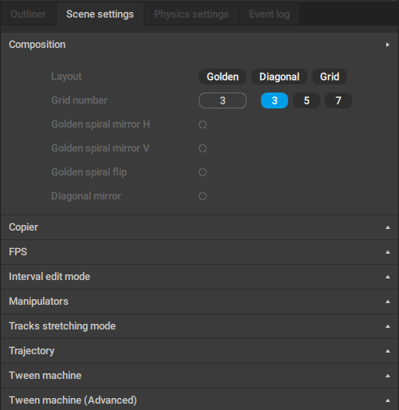
Task: Expand Tween machine (Advanced) section arrow
Action: [388, 400]
